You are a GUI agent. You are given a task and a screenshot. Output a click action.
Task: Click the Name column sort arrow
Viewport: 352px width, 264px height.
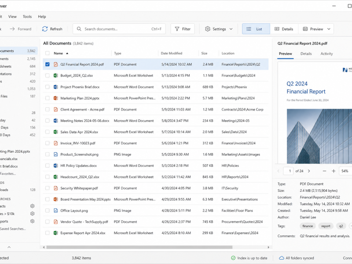coord(67,53)
